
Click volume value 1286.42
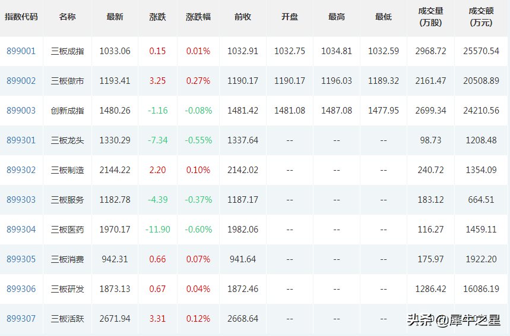point(430,289)
